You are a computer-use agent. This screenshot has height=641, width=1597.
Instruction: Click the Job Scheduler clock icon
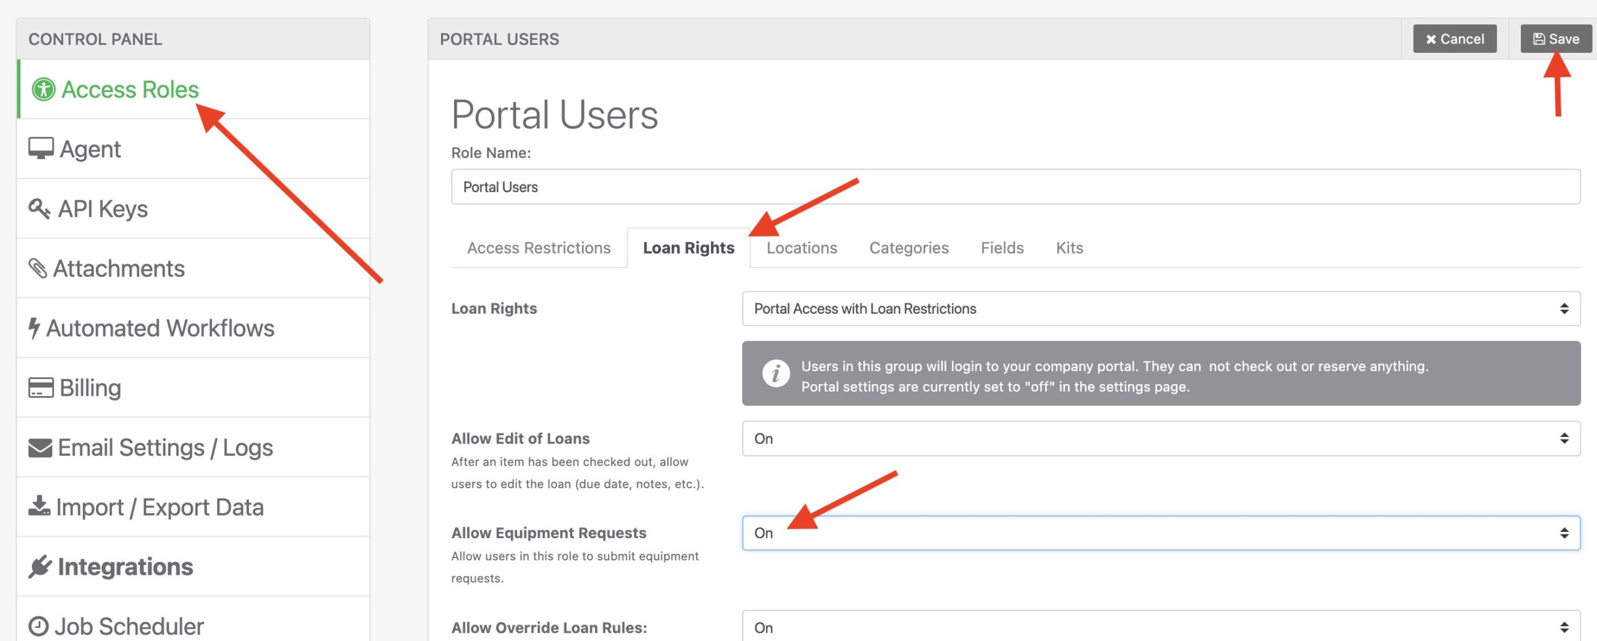[39, 626]
